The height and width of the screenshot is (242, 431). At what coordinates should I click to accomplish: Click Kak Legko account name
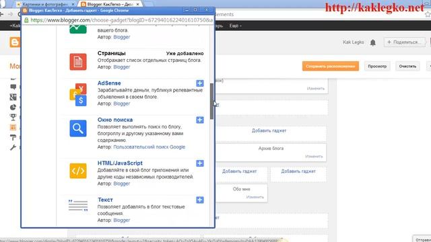[x=353, y=42]
